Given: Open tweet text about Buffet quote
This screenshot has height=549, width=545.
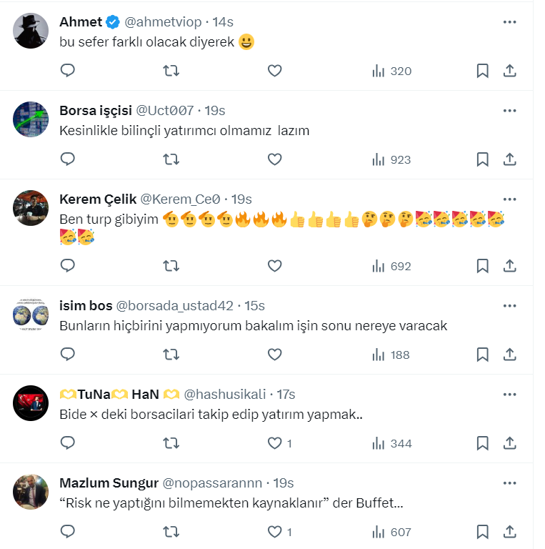Looking at the screenshot, I should 231,503.
